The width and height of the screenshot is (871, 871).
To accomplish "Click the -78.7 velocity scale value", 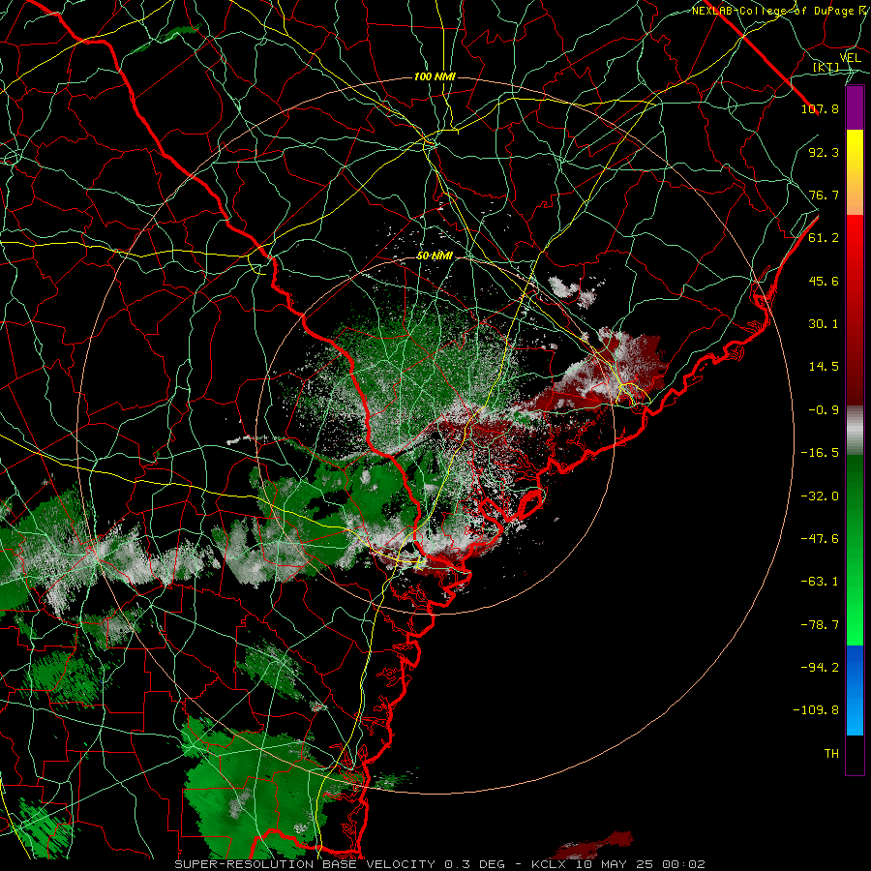I will (820, 625).
